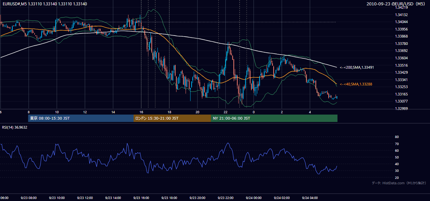Click price axis value 1.33429

(x=402, y=72)
